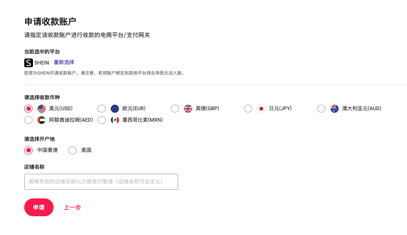Choose the 英镑(GBP) radio button
The height and width of the screenshot is (235, 407).
click(x=175, y=108)
